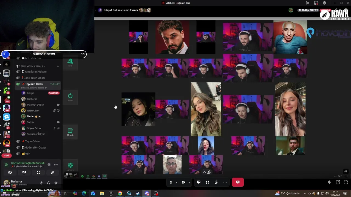351x197 pixels.
Task: Click zoom magnifier icon in stream
Action: [x=346, y=171]
